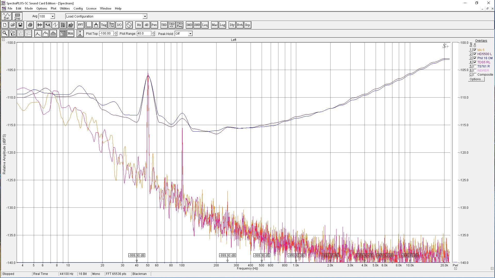495x278 pixels.
Task: Open the Hz peak frequency utility
Action: click(139, 25)
